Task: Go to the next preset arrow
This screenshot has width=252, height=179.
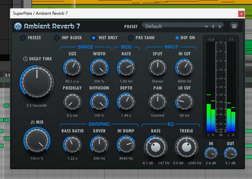Action: (219, 26)
